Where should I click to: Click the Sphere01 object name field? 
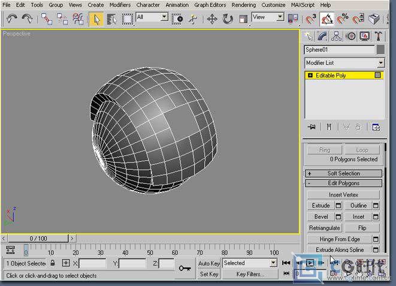coord(340,50)
